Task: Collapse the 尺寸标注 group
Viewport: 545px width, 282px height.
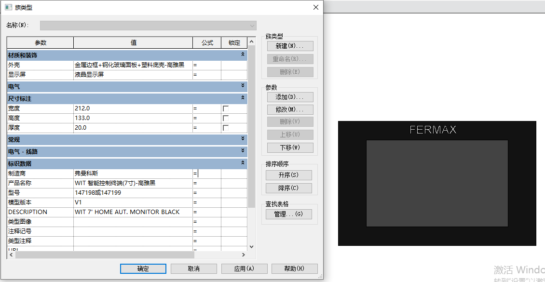Action: pyautogui.click(x=243, y=99)
